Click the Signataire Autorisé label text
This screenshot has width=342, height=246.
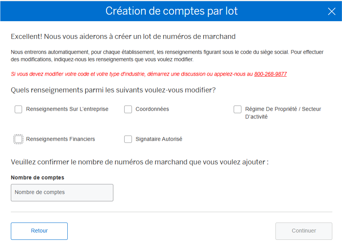(x=159, y=139)
